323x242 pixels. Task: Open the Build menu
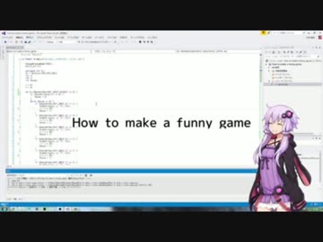[x=60, y=37]
